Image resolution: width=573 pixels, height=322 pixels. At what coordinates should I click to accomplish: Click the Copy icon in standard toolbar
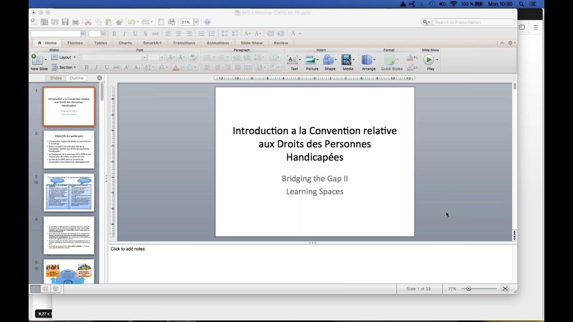[x=98, y=22]
